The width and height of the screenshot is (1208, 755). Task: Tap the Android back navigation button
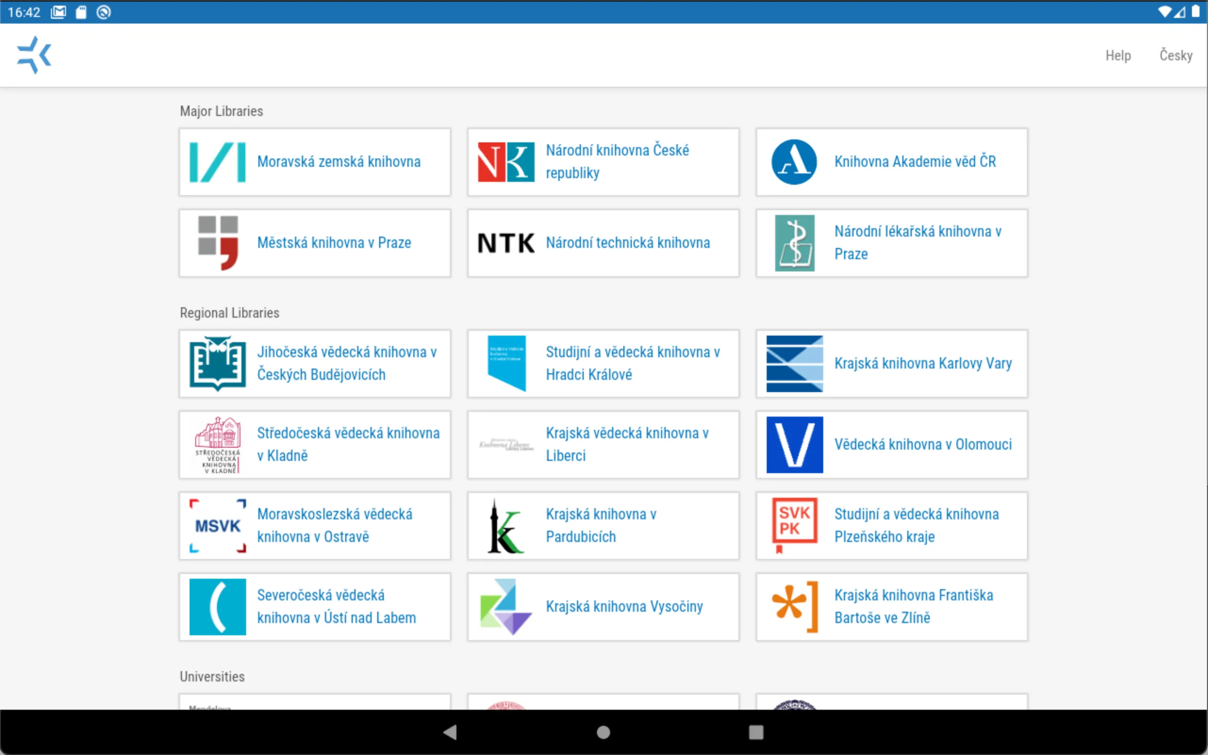point(450,732)
